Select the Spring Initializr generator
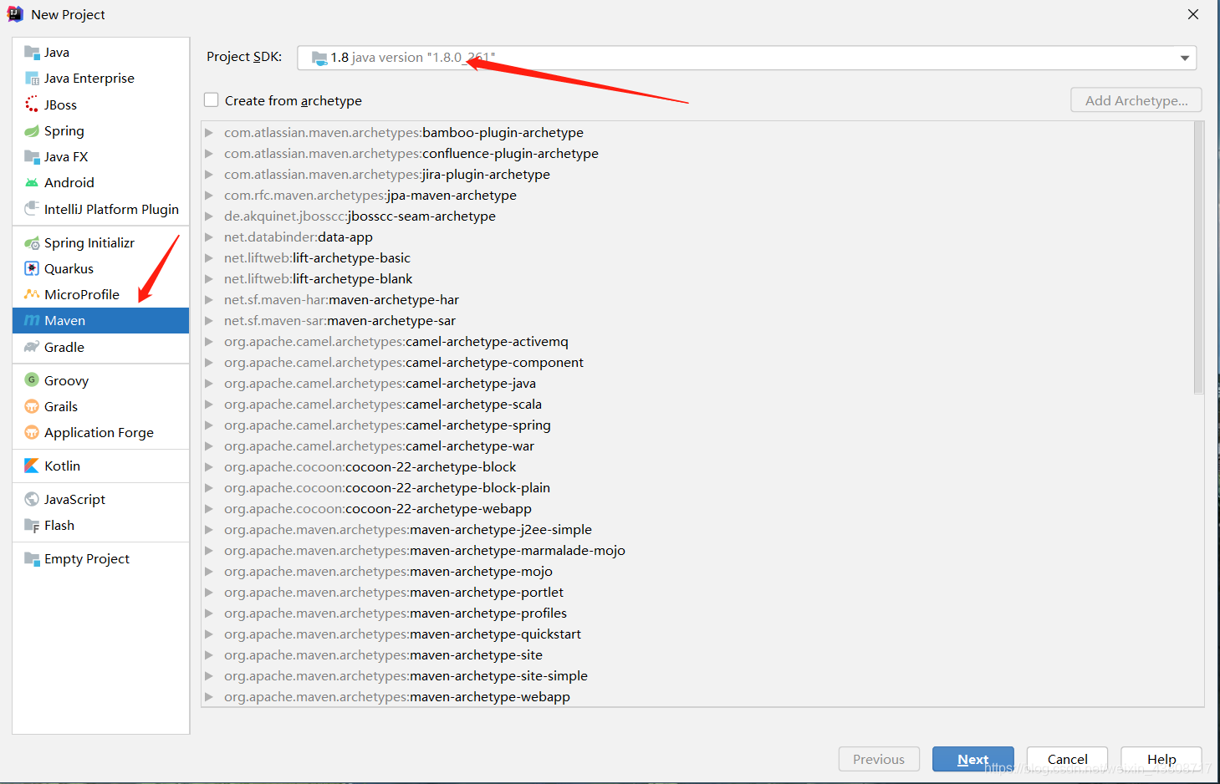The height and width of the screenshot is (784, 1220). (x=101, y=243)
